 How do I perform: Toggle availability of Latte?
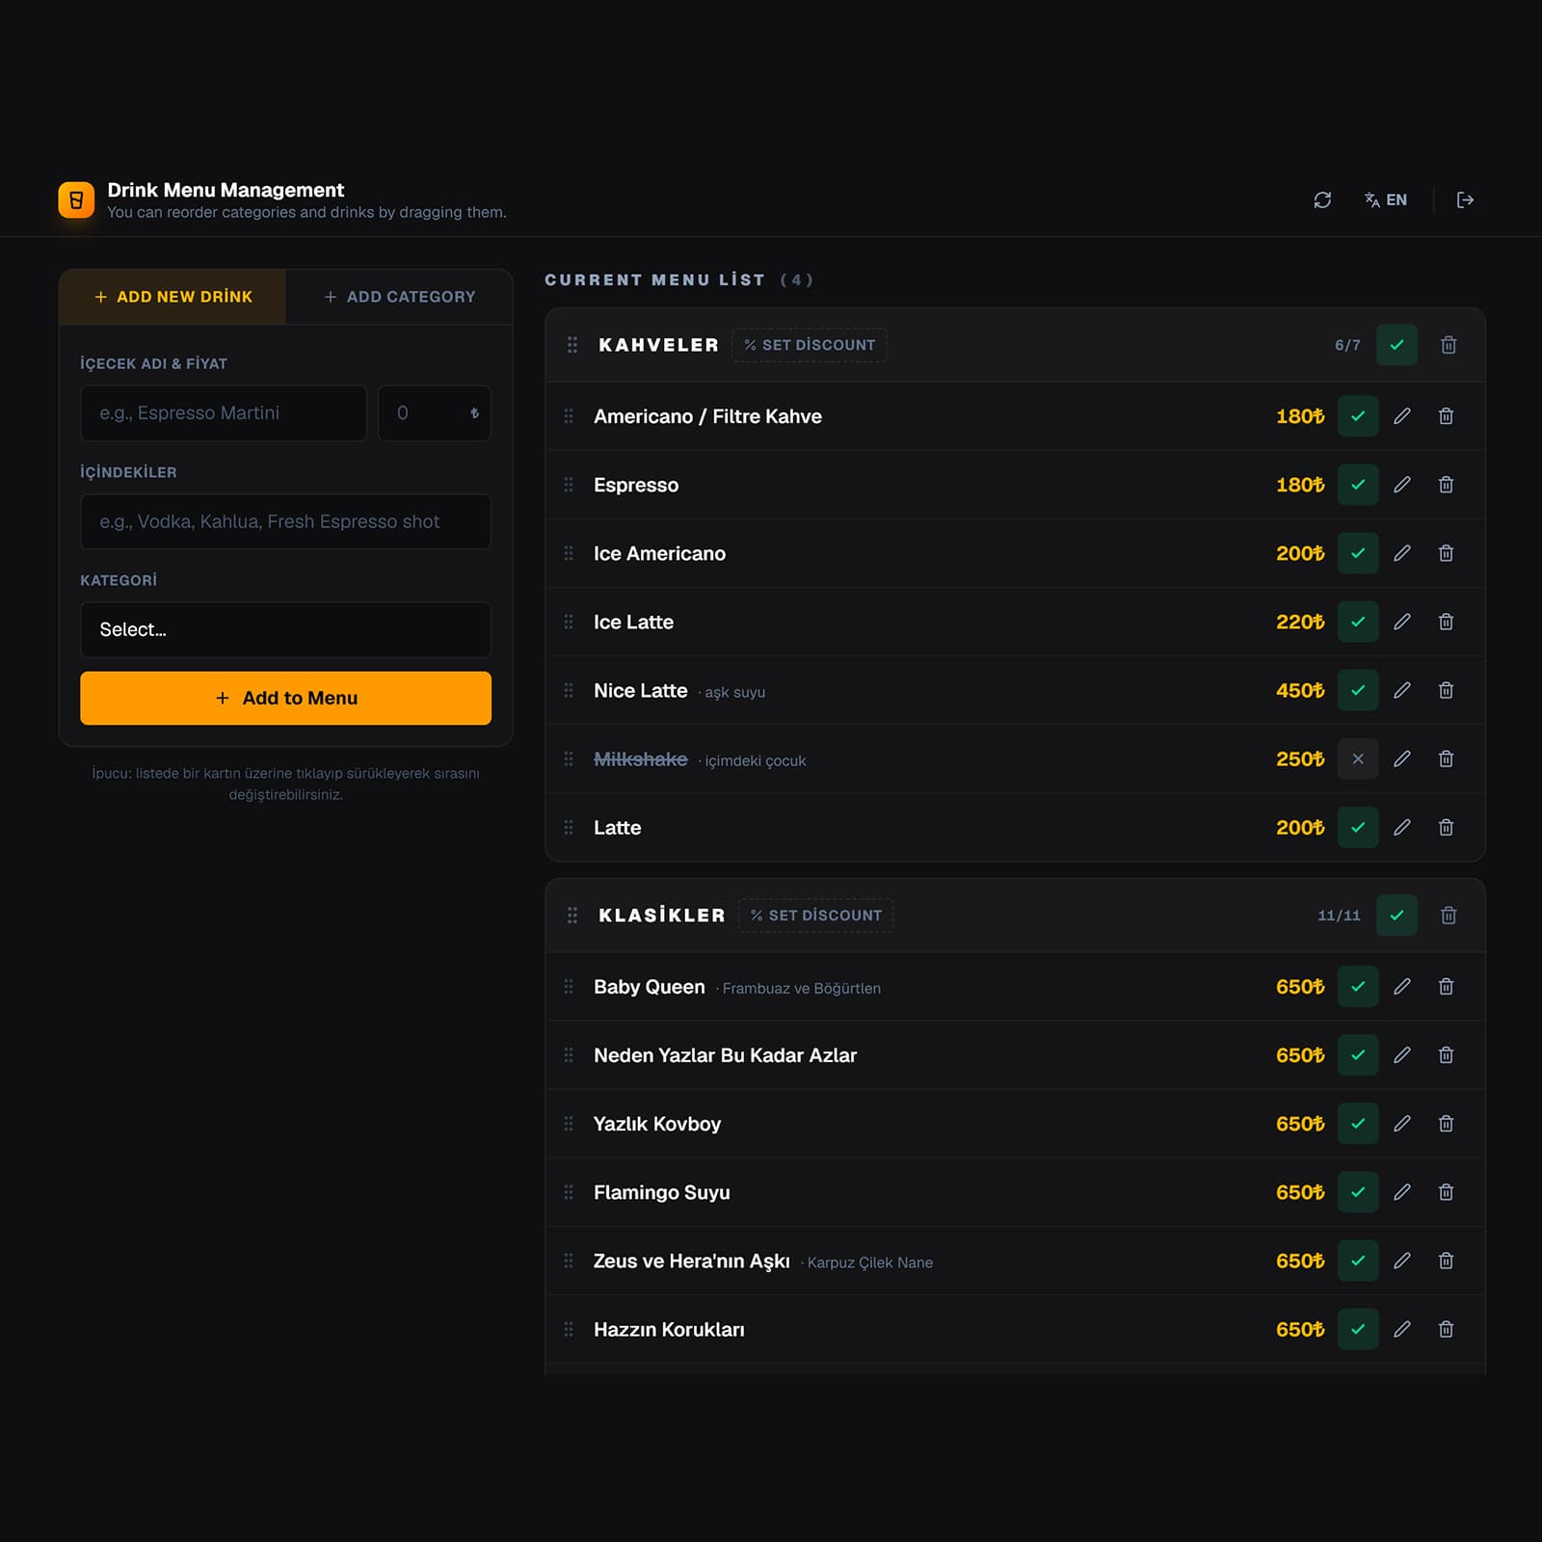pos(1358,828)
